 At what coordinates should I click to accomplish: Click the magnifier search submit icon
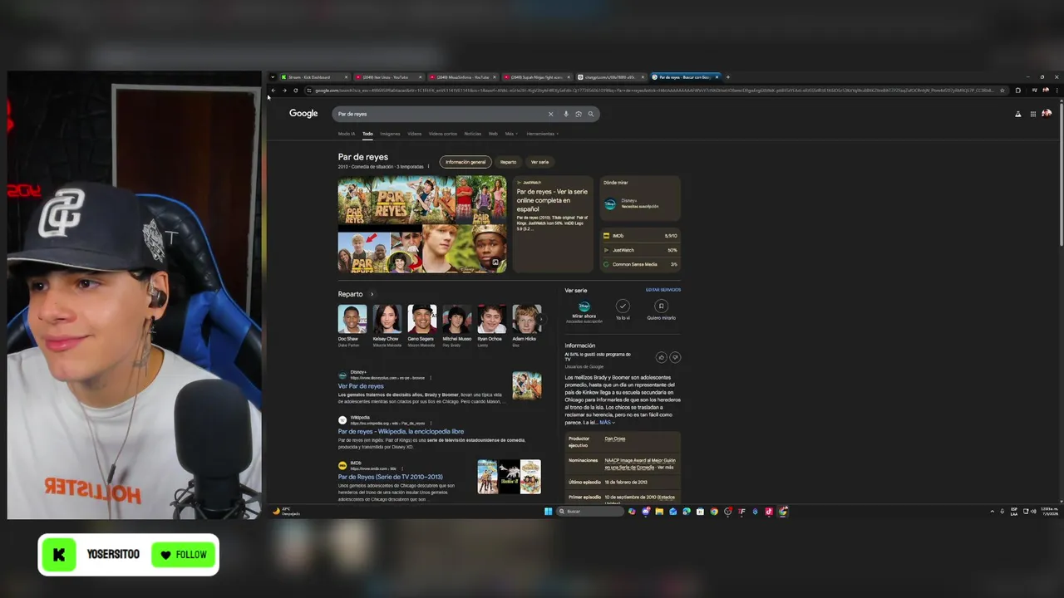point(591,114)
